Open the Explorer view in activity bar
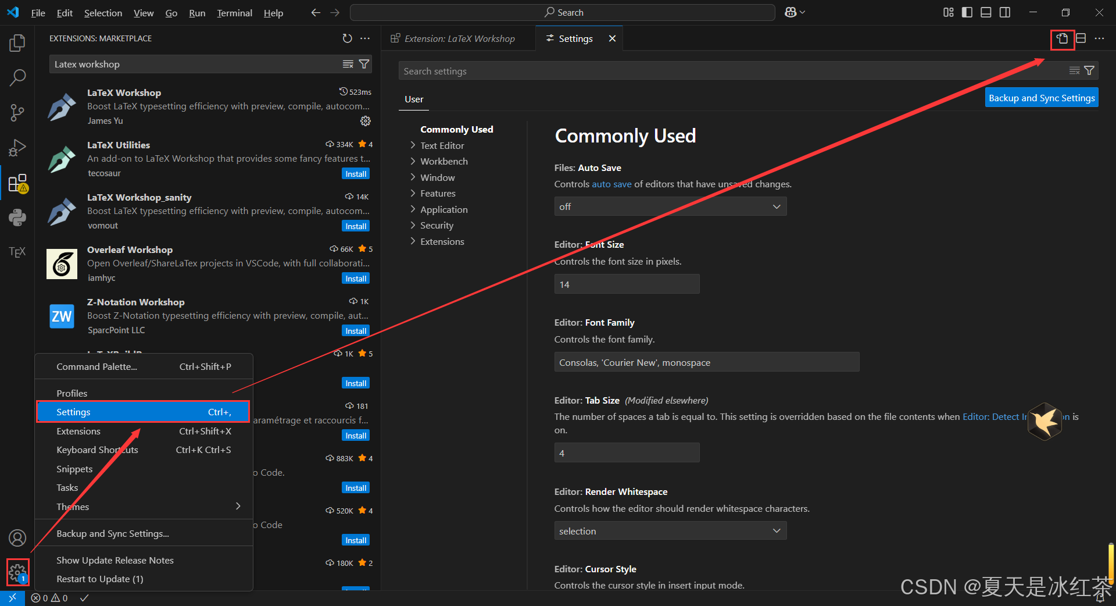This screenshot has width=1116, height=606. [17, 42]
